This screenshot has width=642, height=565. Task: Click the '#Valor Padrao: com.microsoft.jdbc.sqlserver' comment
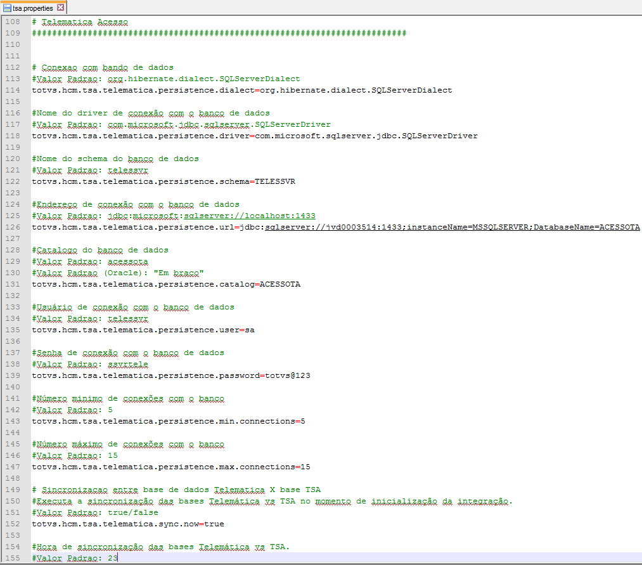click(181, 124)
